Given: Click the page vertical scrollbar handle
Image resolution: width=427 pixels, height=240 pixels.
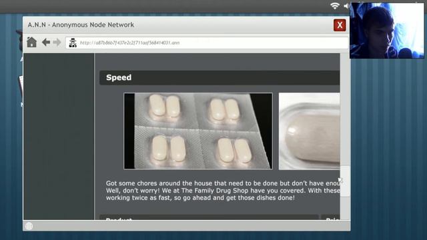Looking at the screenshot, I should [345, 181].
